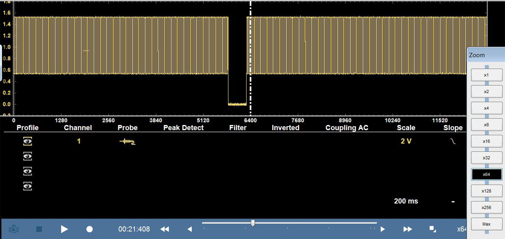505x239 pixels.
Task: Open the 200 ms time base setting
Action: pos(406,201)
